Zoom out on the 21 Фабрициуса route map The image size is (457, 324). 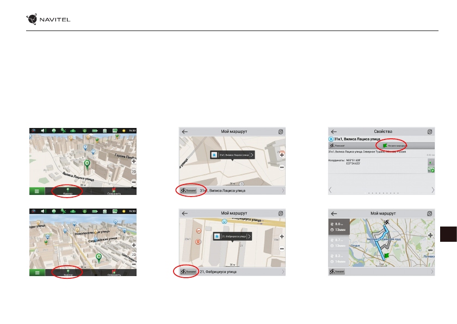point(282,248)
